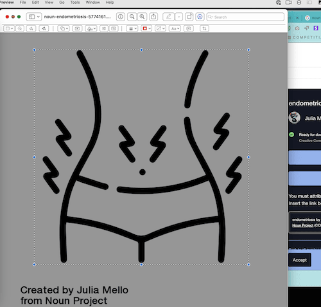Viewport: 321px width, 307px height.
Task: Click the lower blue button in browser
Action: 305,178
